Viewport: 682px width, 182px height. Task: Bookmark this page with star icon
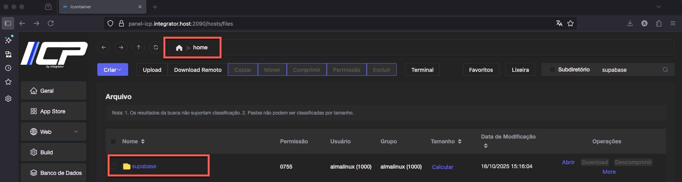570,23
